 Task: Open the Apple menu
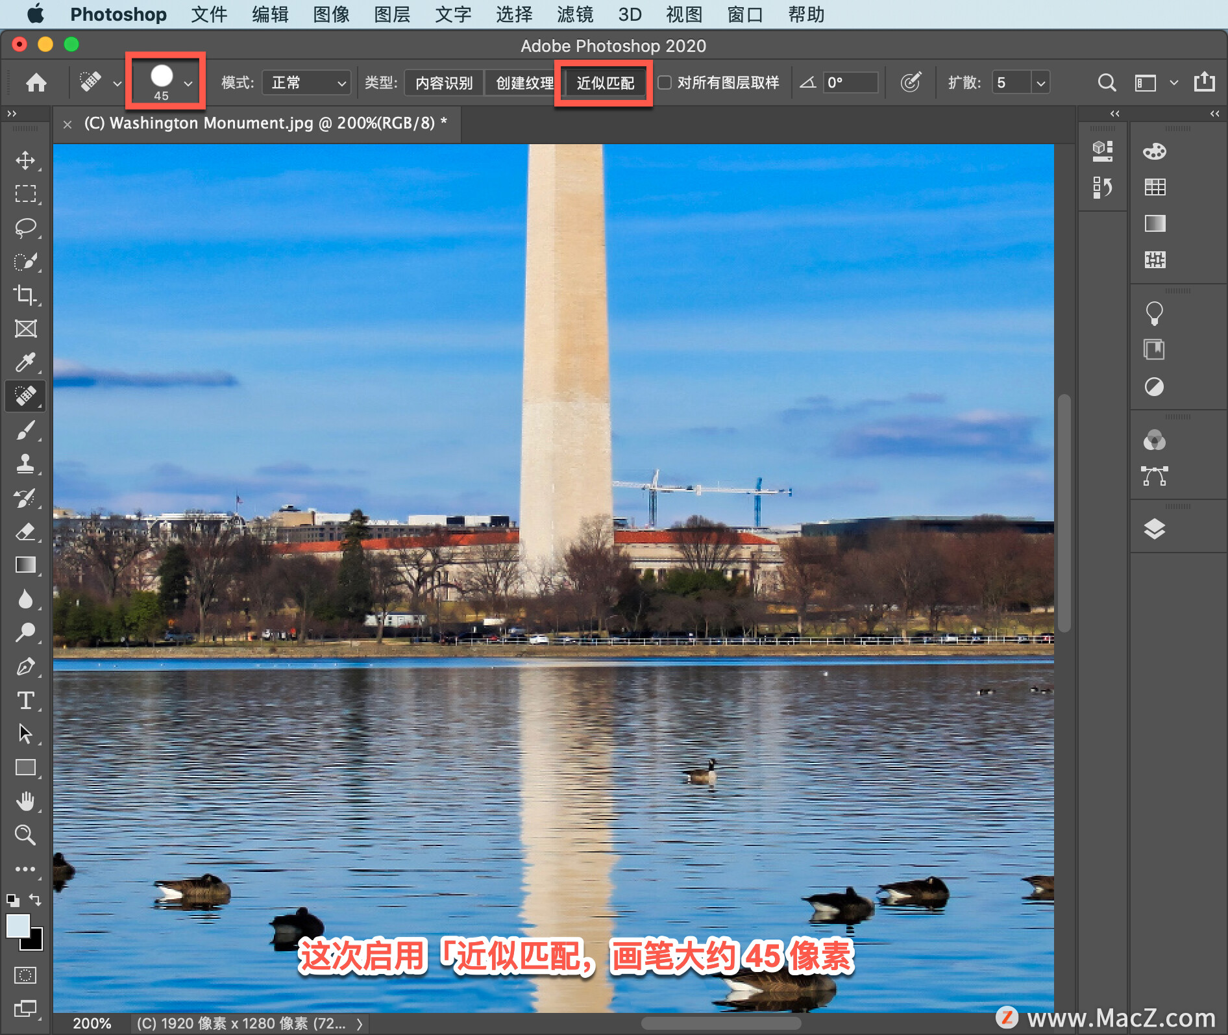[x=35, y=14]
